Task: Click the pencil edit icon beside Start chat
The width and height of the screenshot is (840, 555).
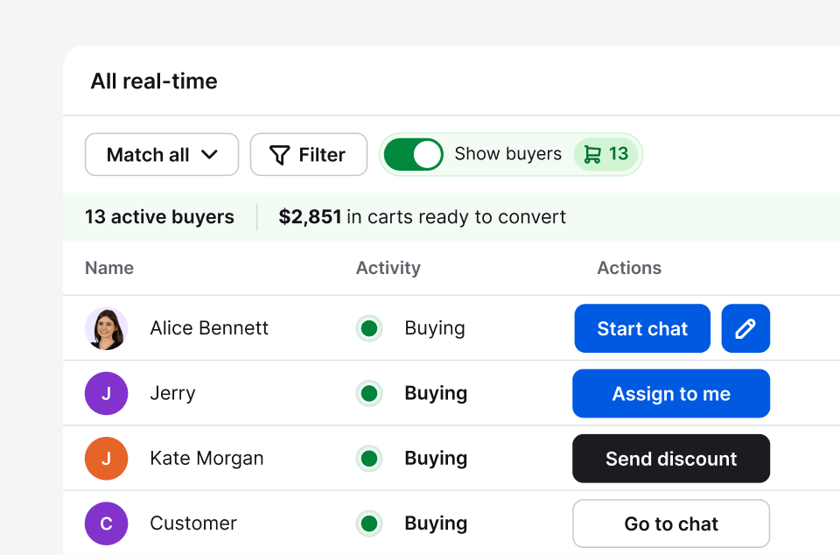Action: click(x=745, y=328)
